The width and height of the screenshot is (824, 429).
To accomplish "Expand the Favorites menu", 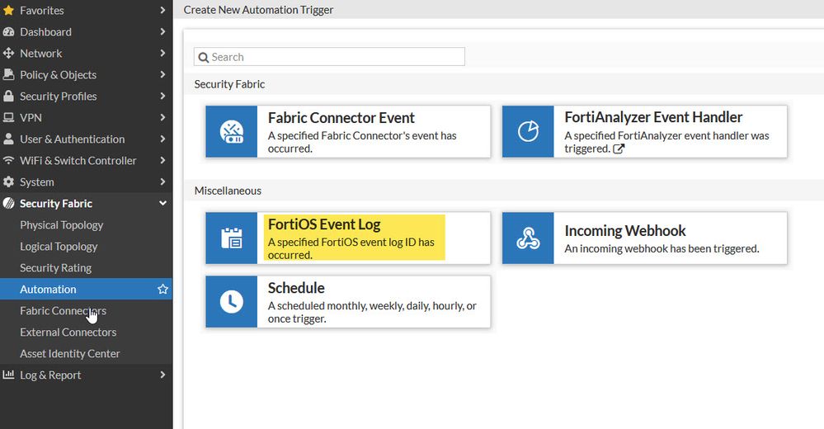I will (x=162, y=11).
